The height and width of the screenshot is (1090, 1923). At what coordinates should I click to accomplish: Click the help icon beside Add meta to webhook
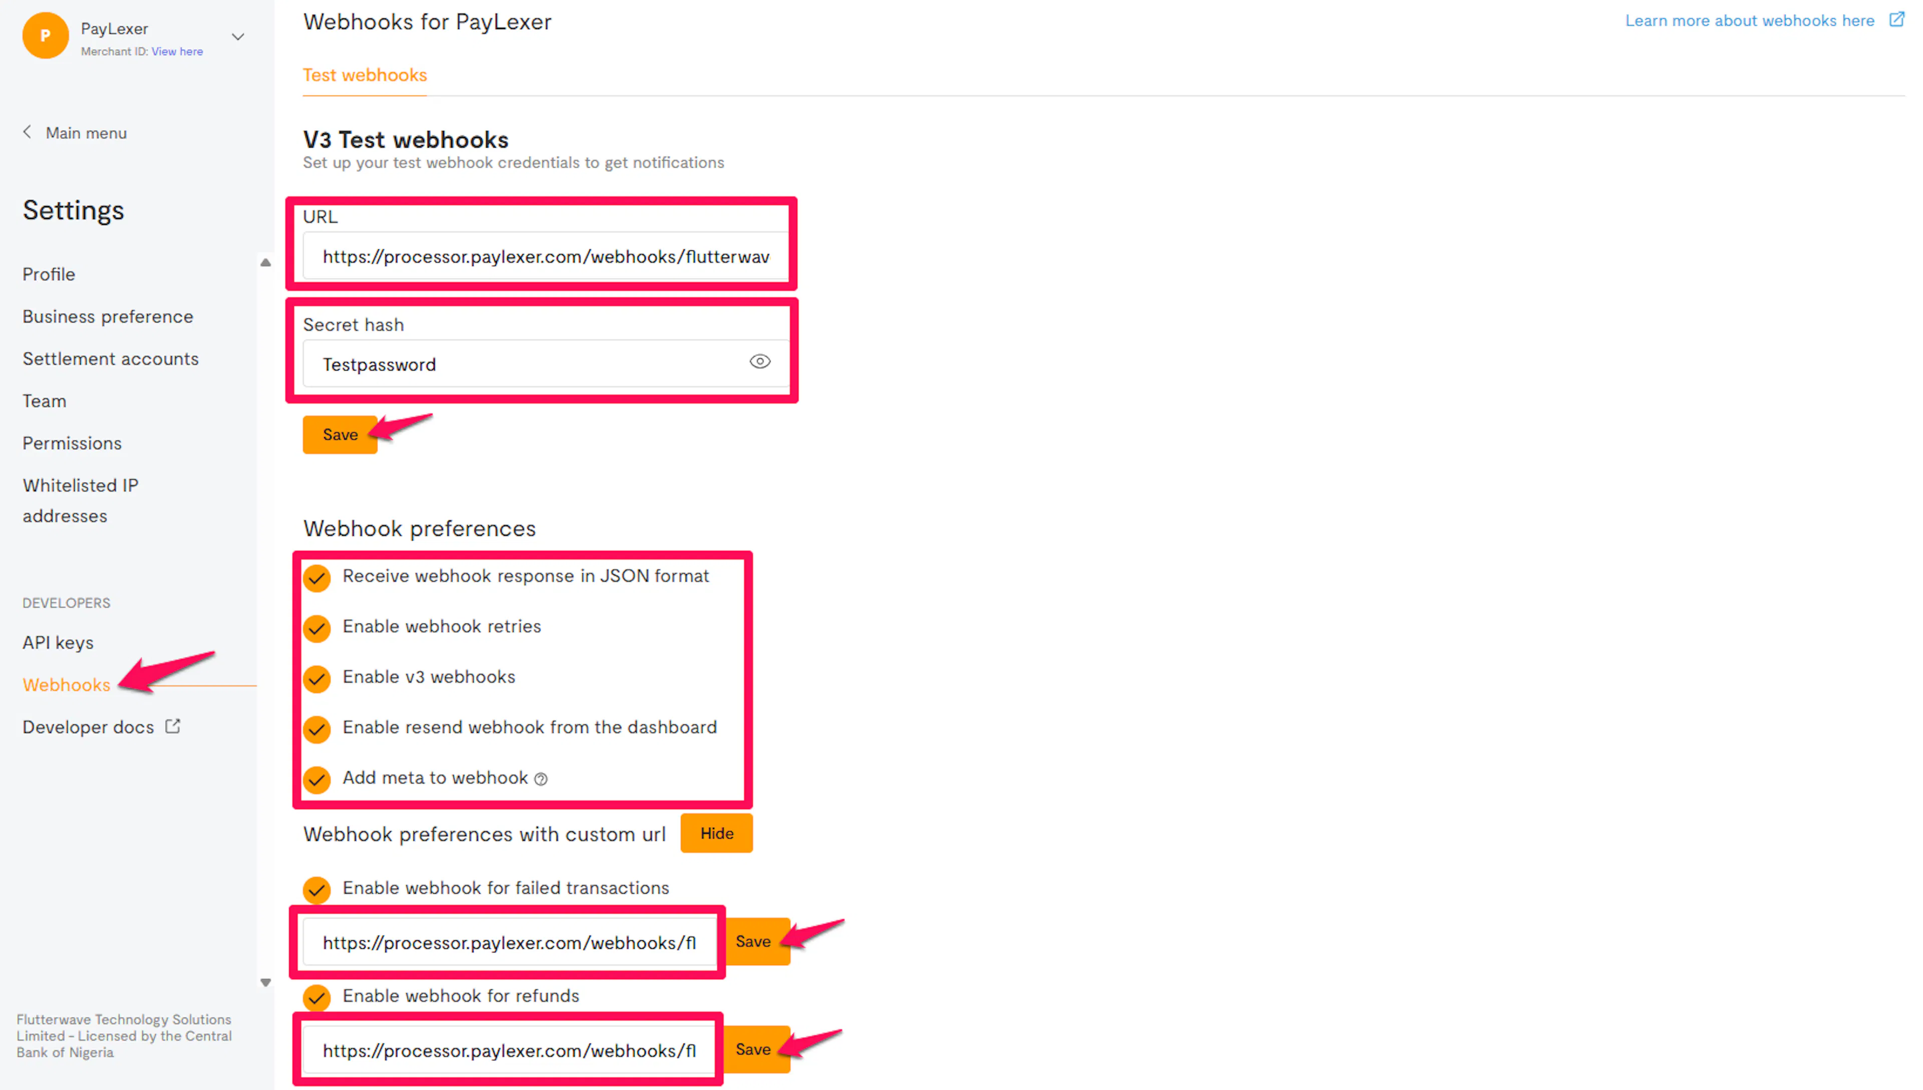pyautogui.click(x=541, y=779)
